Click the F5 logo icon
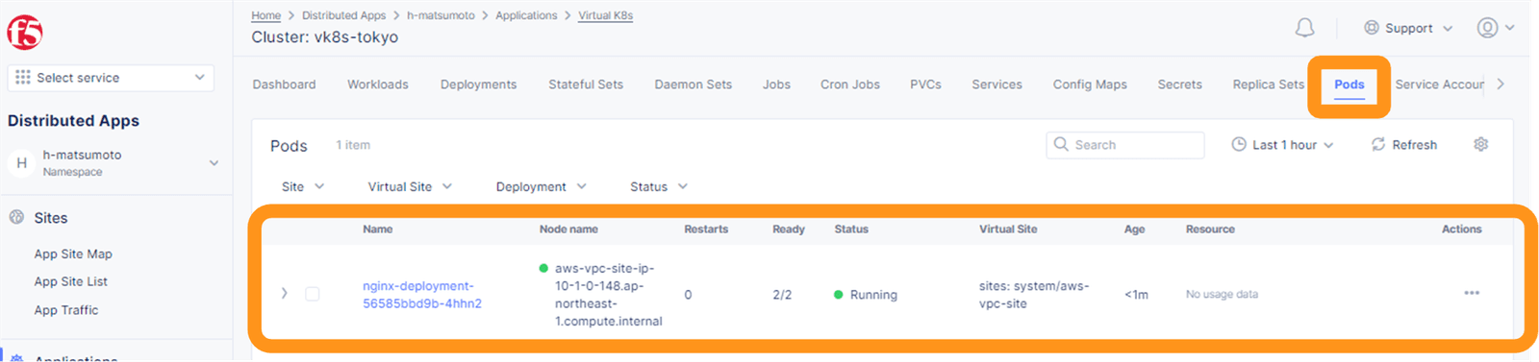 pyautogui.click(x=25, y=33)
